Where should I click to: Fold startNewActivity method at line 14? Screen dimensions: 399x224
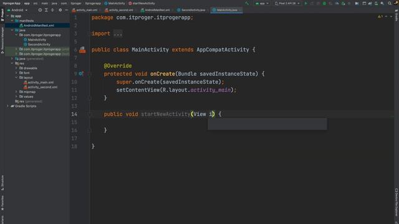pos(90,114)
